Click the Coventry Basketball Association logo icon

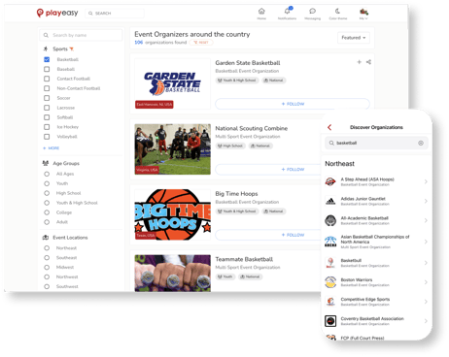point(330,321)
